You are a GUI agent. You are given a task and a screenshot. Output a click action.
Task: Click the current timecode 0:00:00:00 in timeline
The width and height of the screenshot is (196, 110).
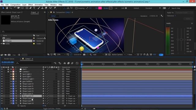click(8, 62)
